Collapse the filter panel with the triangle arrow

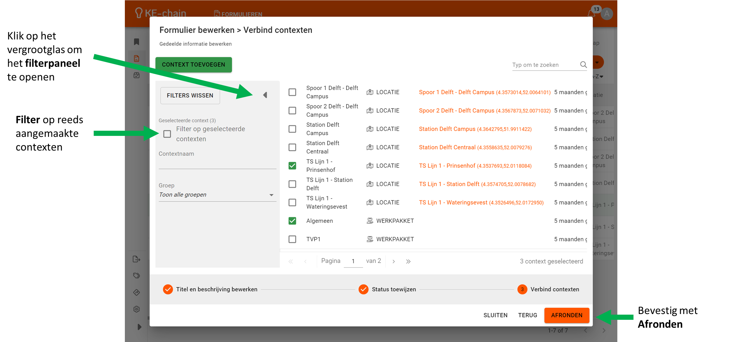coord(265,95)
